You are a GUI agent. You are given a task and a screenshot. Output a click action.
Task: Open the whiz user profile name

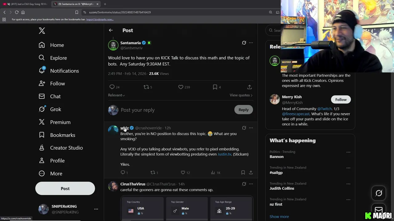[x=125, y=128]
